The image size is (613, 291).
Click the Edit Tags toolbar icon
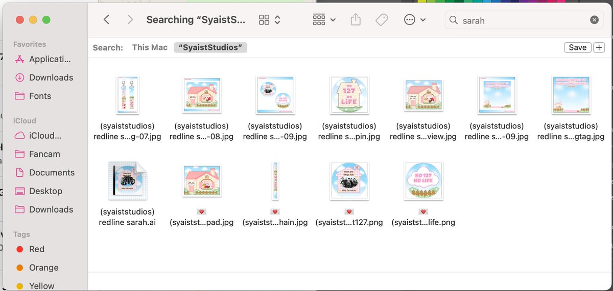coord(381,20)
